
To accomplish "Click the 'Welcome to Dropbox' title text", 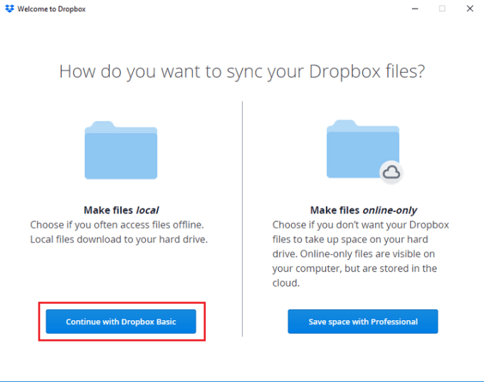I will point(51,9).
